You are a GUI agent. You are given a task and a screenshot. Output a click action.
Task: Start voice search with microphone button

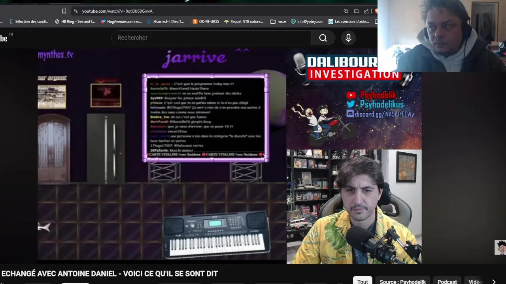point(348,38)
